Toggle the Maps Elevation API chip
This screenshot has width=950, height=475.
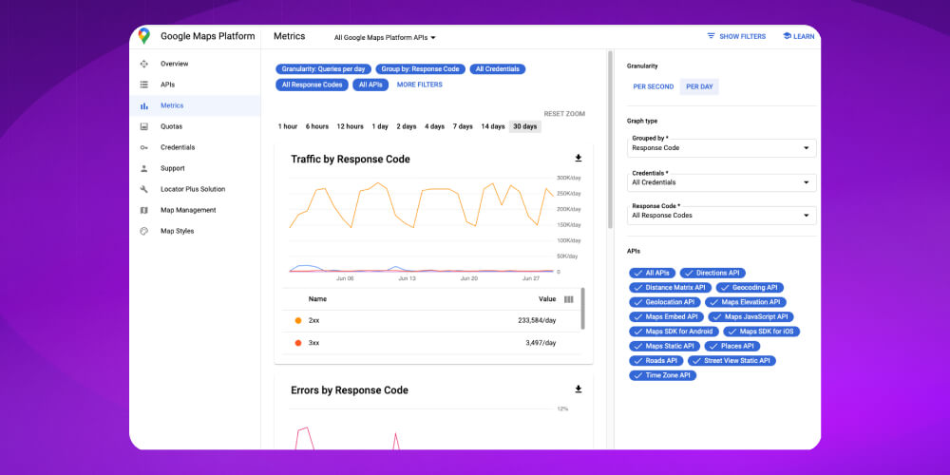(746, 302)
